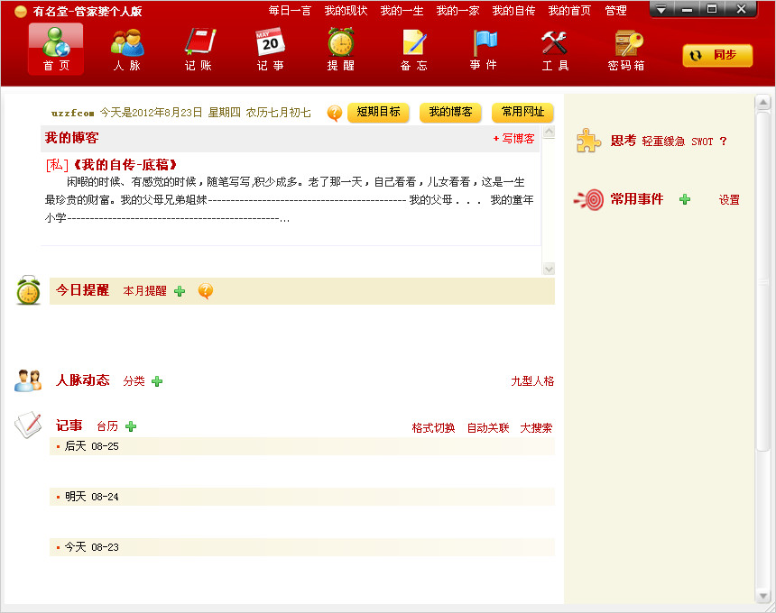
Task: Open the 事件 events module
Action: click(483, 49)
